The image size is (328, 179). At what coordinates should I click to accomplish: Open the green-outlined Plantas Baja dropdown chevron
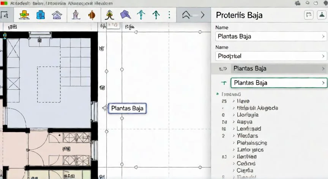tap(323, 83)
